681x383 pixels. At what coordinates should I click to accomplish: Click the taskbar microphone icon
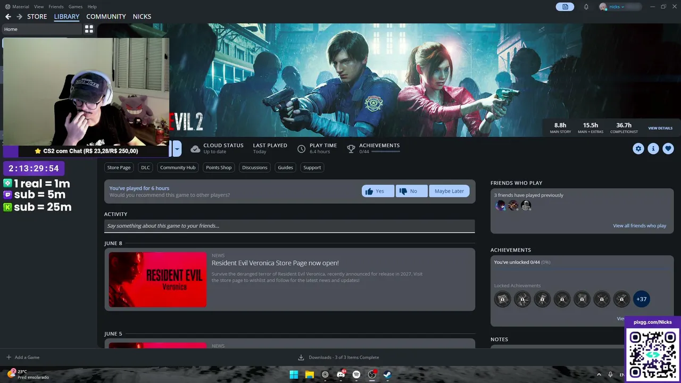(x=610, y=374)
